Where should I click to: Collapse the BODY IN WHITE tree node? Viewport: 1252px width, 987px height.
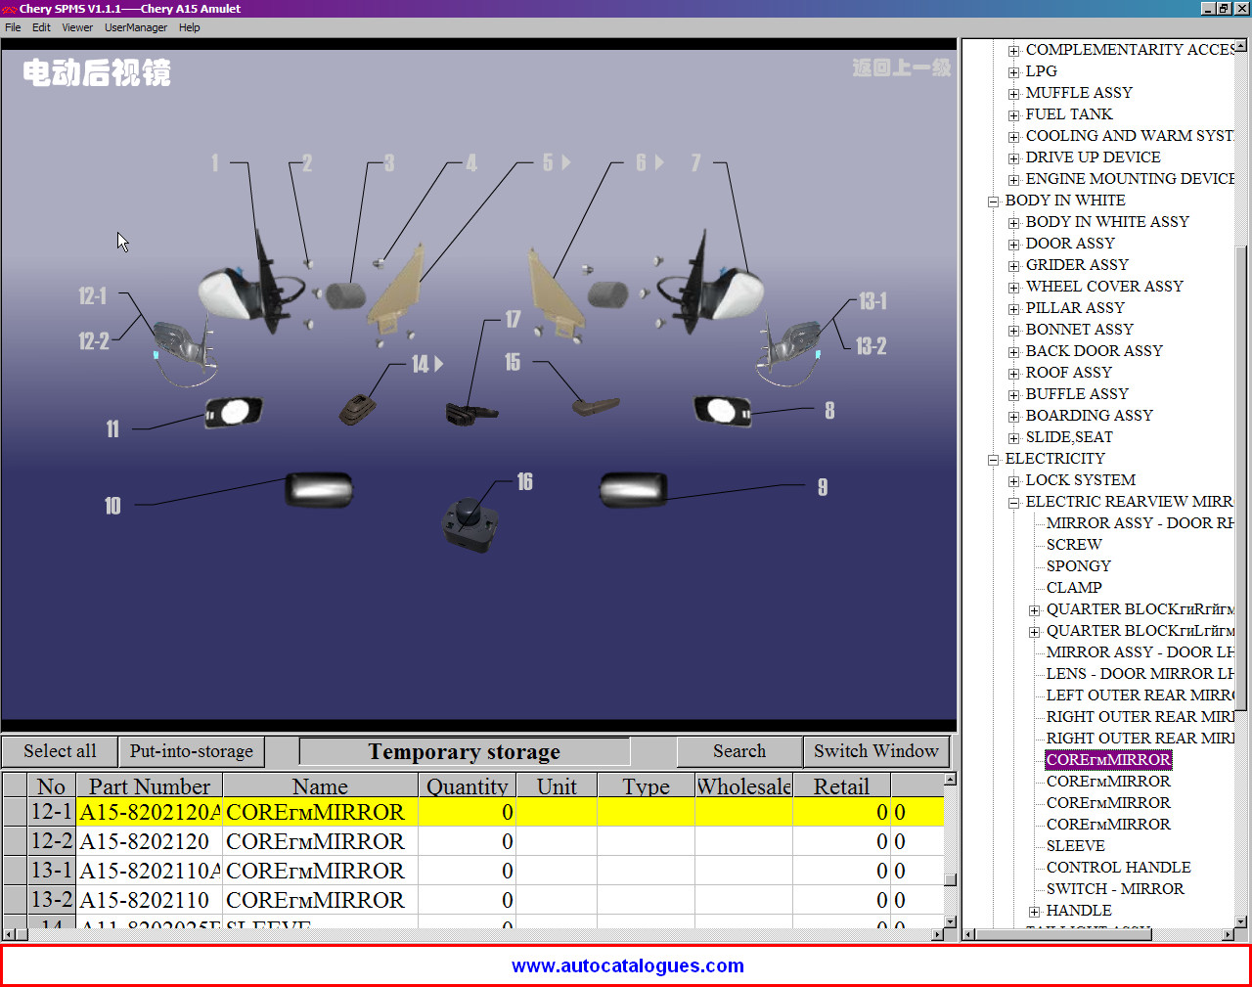point(993,202)
